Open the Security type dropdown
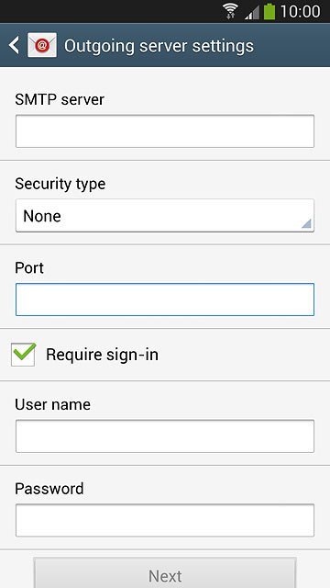The width and height of the screenshot is (330, 588). pos(165,216)
